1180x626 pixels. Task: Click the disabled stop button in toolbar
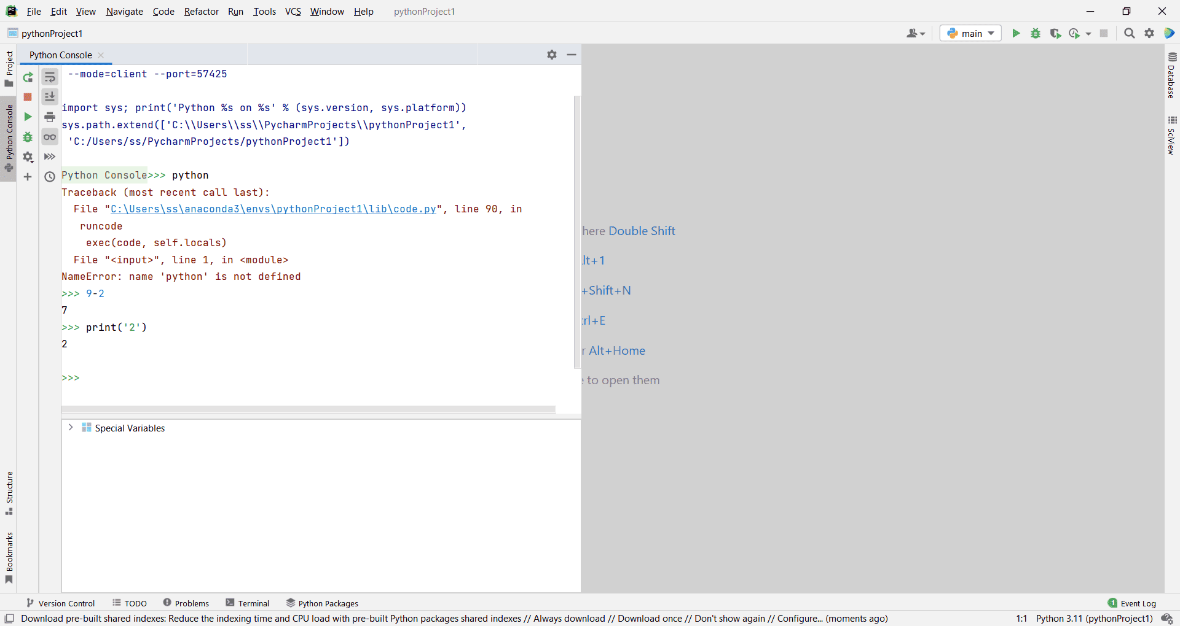(x=1104, y=33)
